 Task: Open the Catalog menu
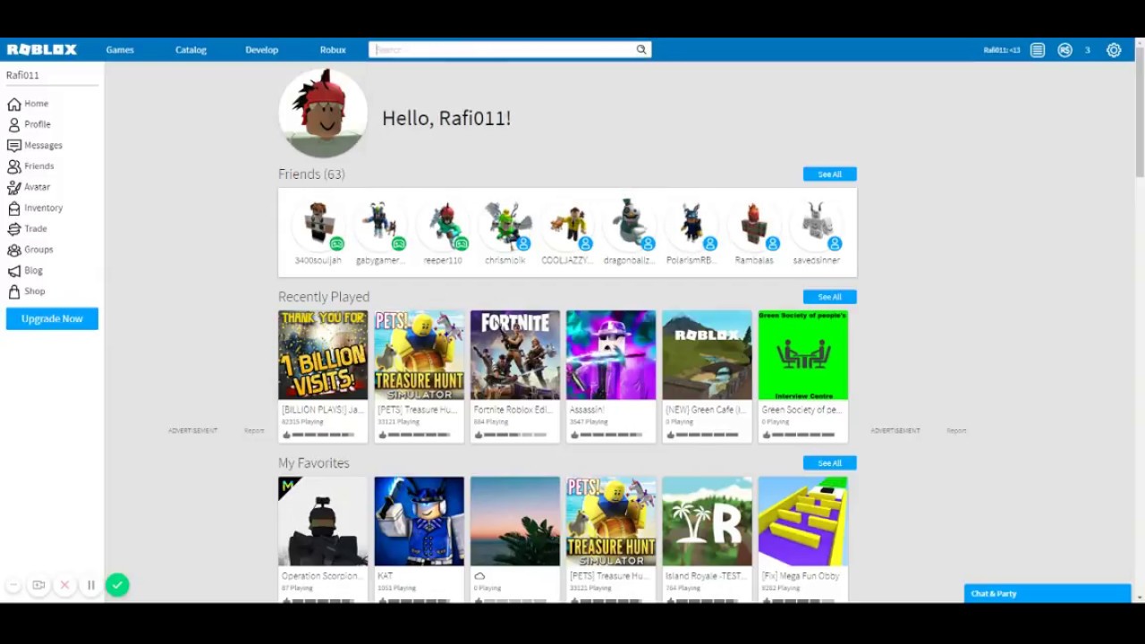(x=191, y=50)
